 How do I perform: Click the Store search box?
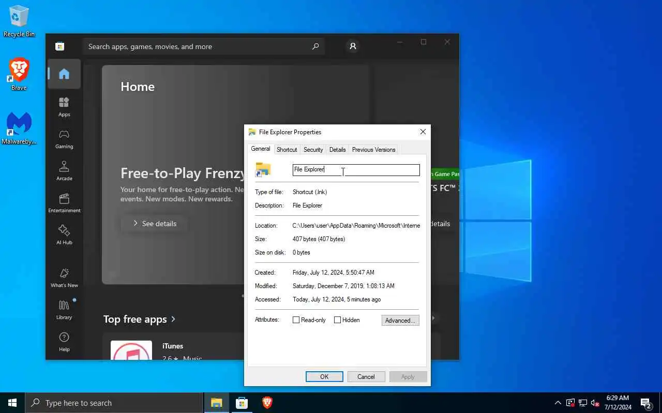[204, 46]
